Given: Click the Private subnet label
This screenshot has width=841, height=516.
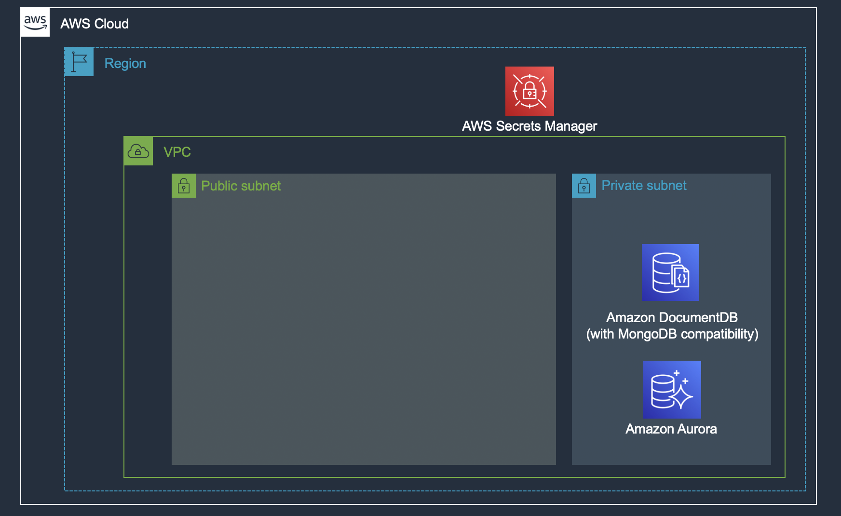Looking at the screenshot, I should point(644,185).
